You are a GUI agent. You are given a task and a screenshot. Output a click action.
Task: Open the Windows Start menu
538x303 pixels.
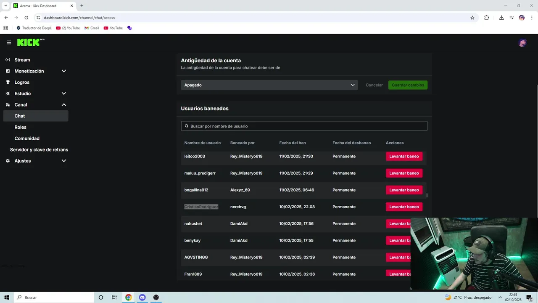coord(7,298)
